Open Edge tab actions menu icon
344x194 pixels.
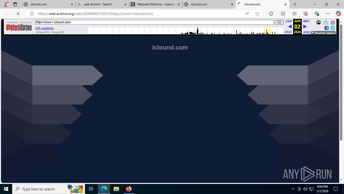pos(15,4)
